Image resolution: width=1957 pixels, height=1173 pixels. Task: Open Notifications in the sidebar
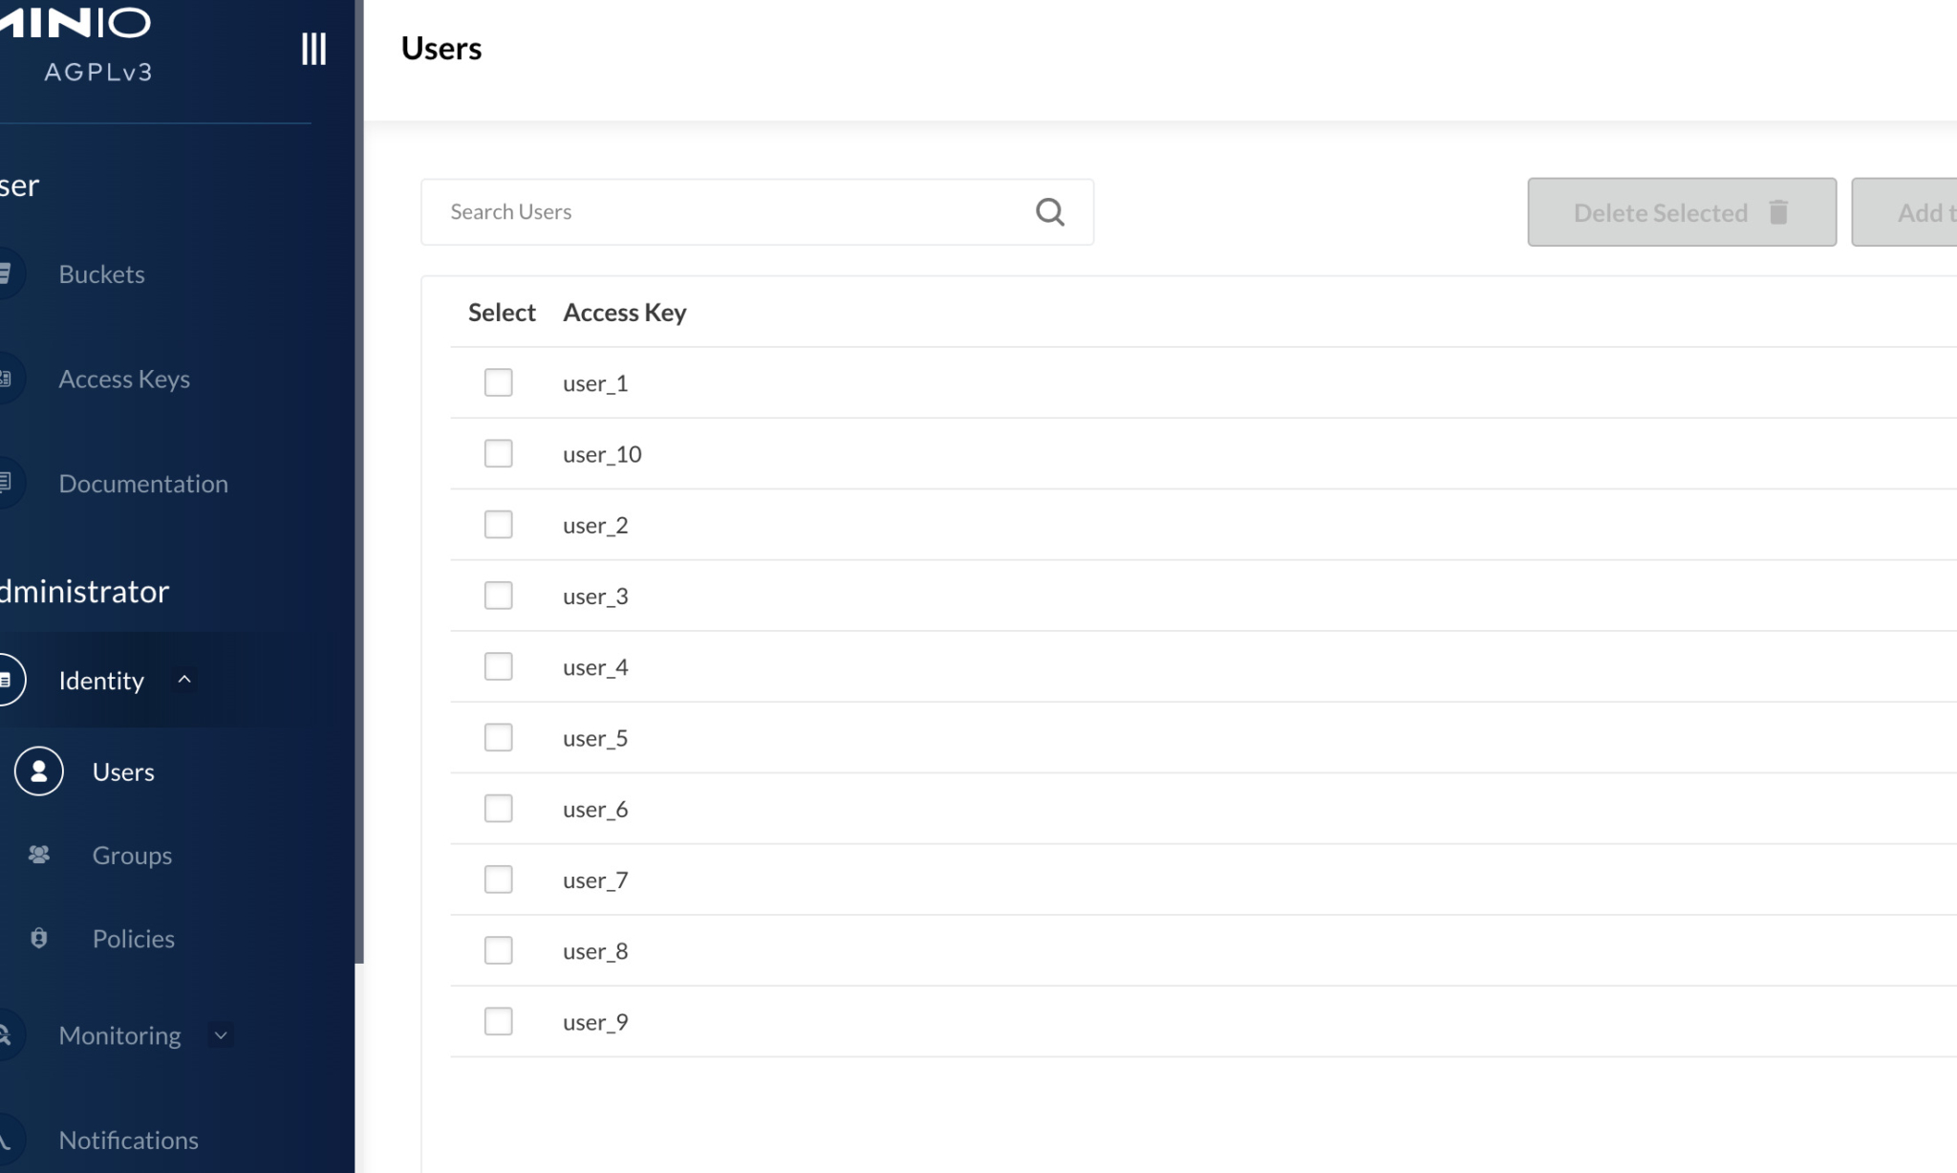click(x=128, y=1140)
